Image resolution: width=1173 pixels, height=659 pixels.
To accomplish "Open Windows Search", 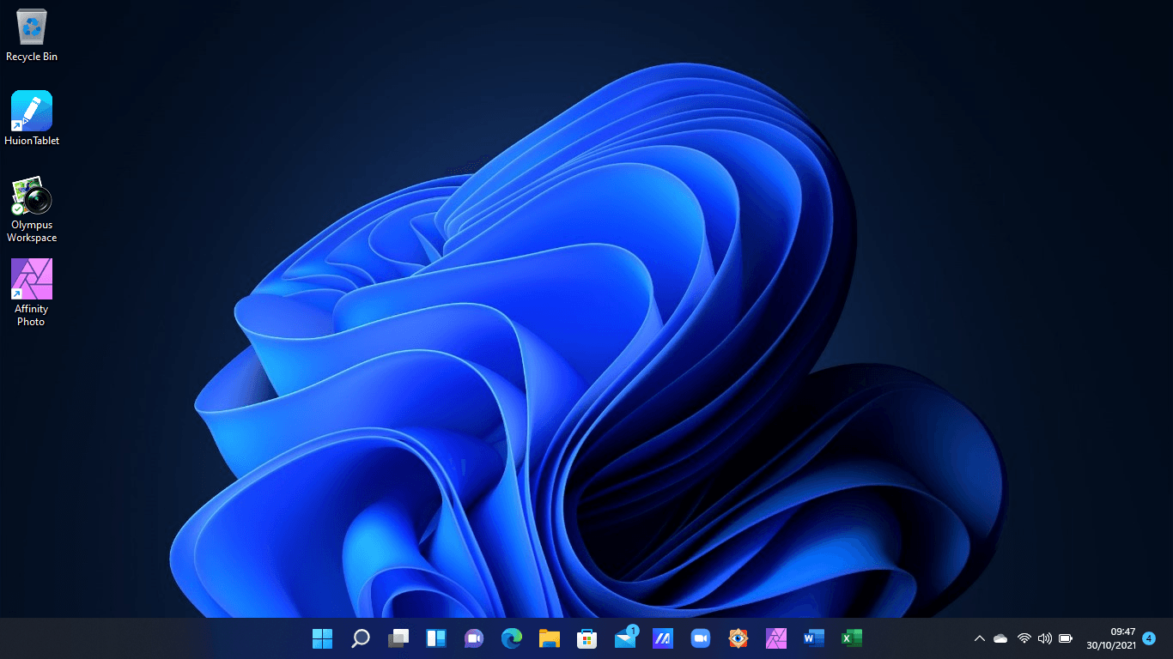I will coord(360,638).
